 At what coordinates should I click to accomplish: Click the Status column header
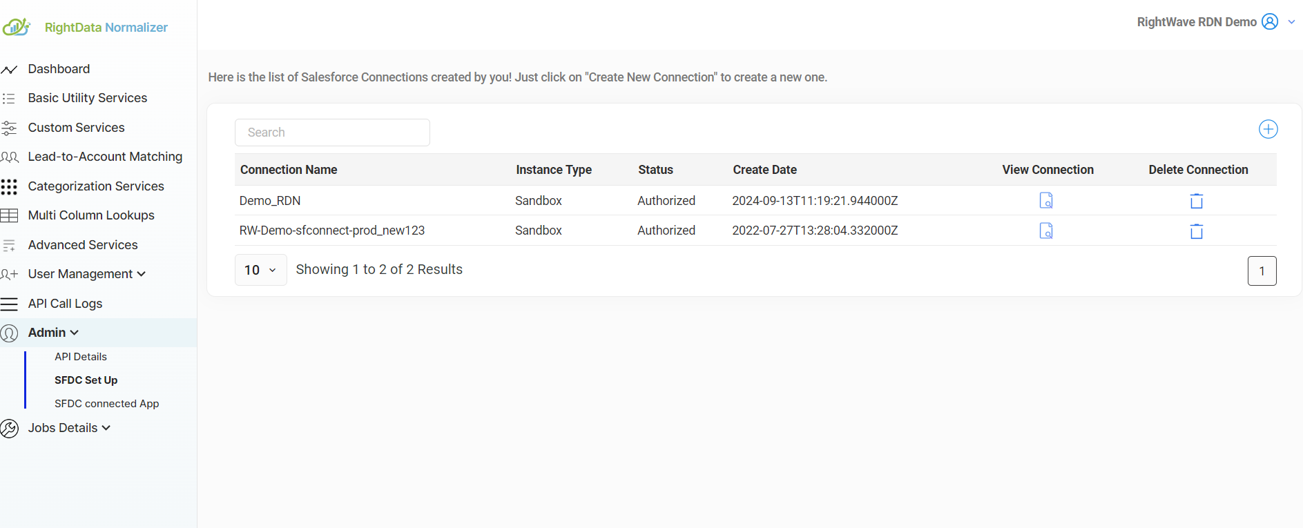click(655, 170)
